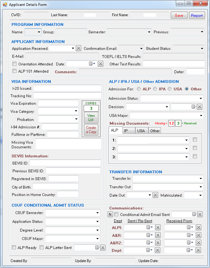Open calendar for Conditional Admit Email Sent date

pos(194,214)
